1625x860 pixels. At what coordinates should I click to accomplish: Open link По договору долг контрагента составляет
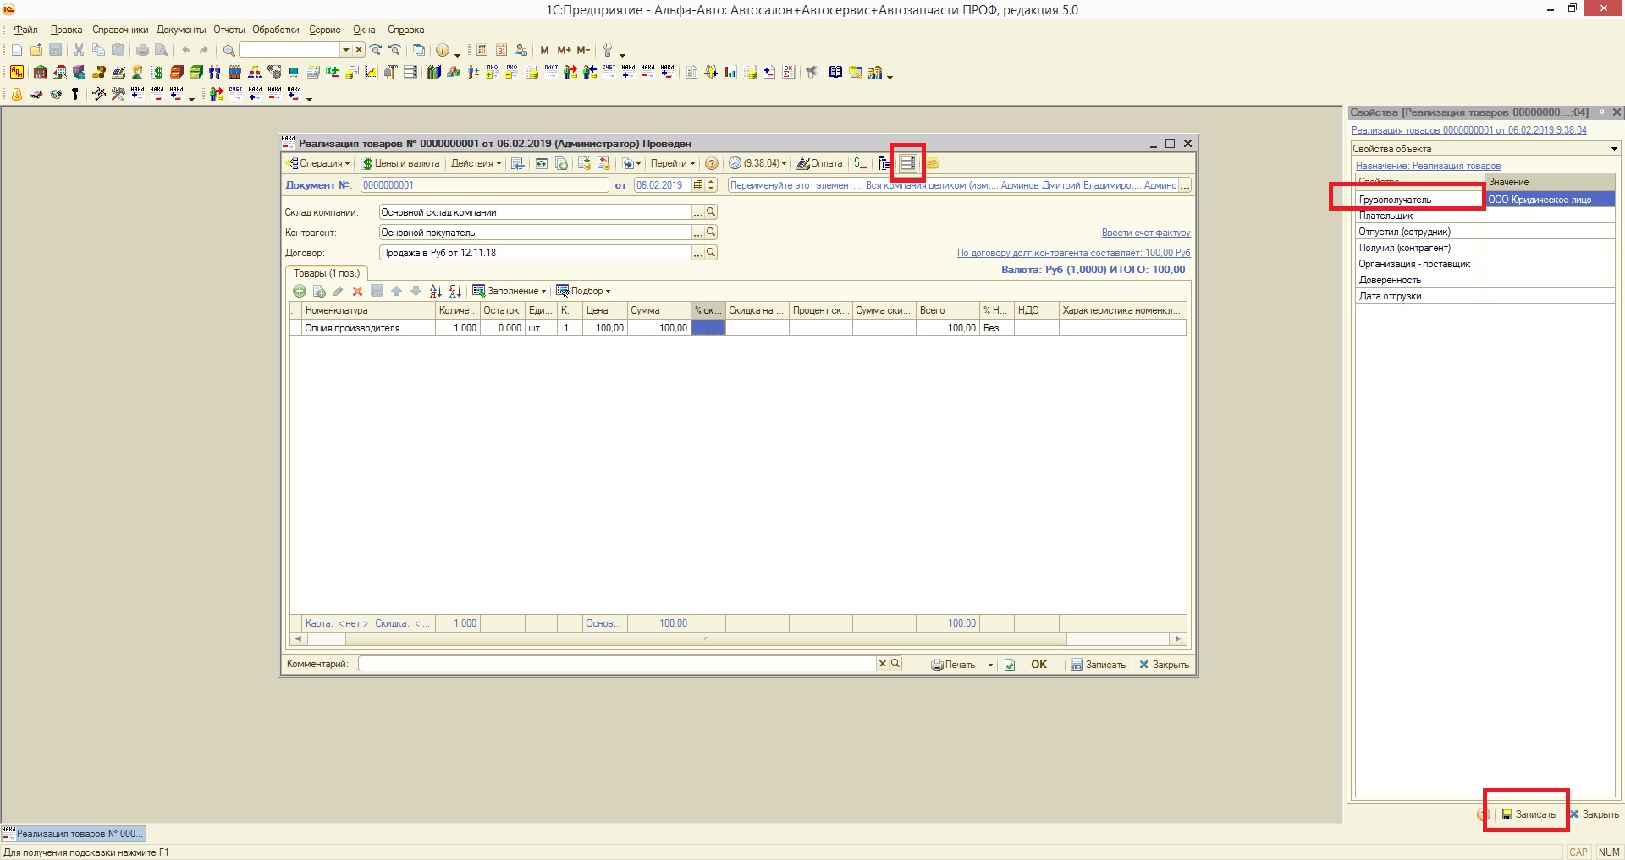pyautogui.click(x=1073, y=253)
